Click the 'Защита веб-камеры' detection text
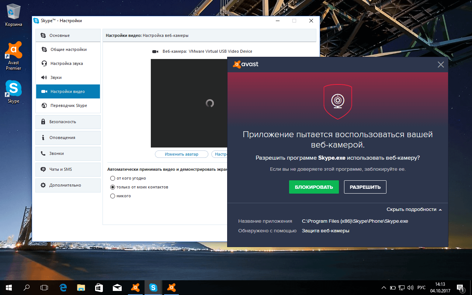This screenshot has height=295, width=472. point(326,231)
